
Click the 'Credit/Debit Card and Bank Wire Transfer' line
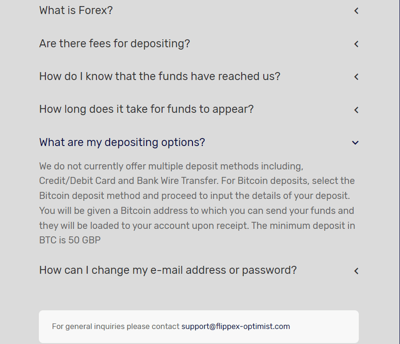(196, 180)
